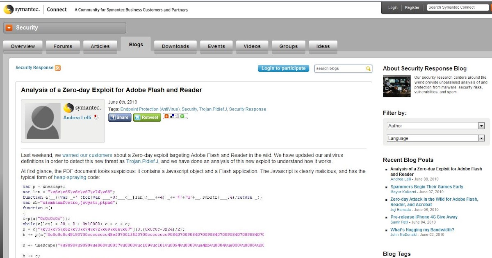Screen dimensions: 492x258
Task: Click 'Samir Patil - June 04, 2010' byline
Action: [x=413, y=222]
